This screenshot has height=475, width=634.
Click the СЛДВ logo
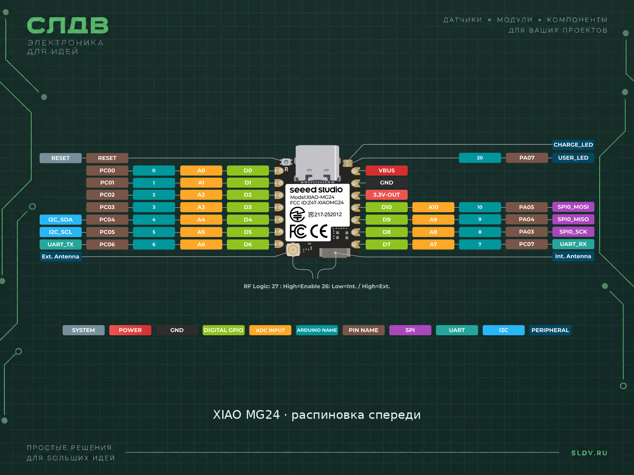[67, 26]
